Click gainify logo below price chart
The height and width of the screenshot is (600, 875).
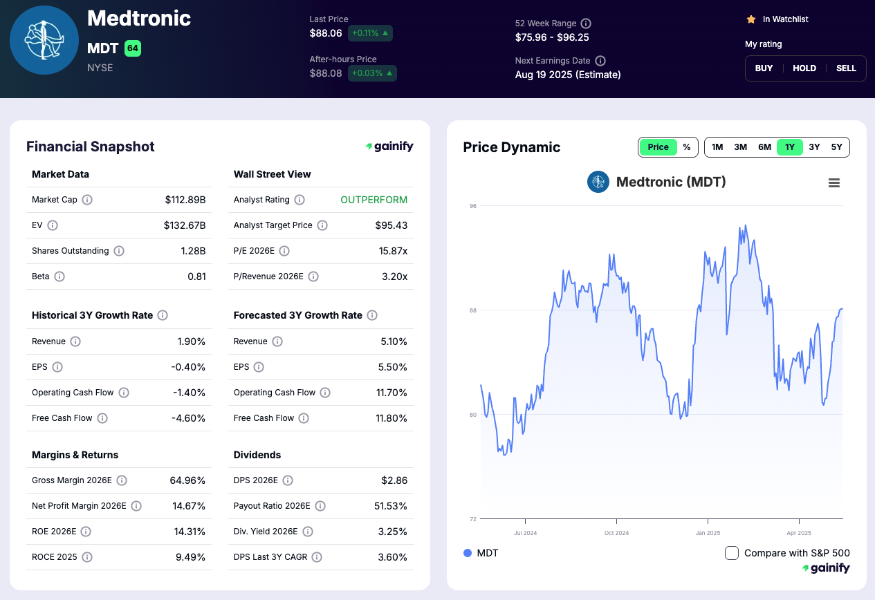pos(826,568)
